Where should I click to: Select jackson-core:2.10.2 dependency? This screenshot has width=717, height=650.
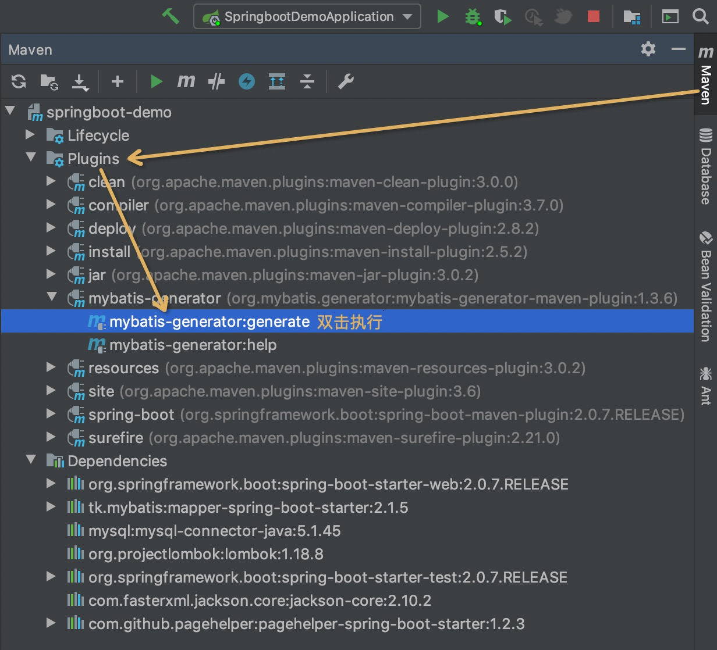point(260,601)
